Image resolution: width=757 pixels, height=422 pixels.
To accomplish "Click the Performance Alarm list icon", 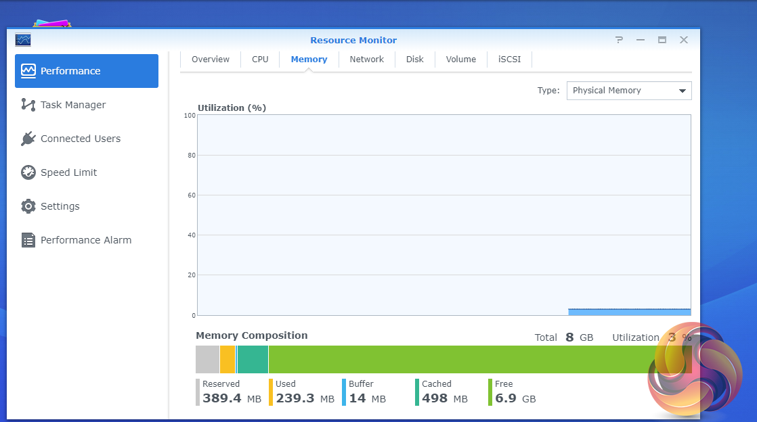I will tap(28, 240).
